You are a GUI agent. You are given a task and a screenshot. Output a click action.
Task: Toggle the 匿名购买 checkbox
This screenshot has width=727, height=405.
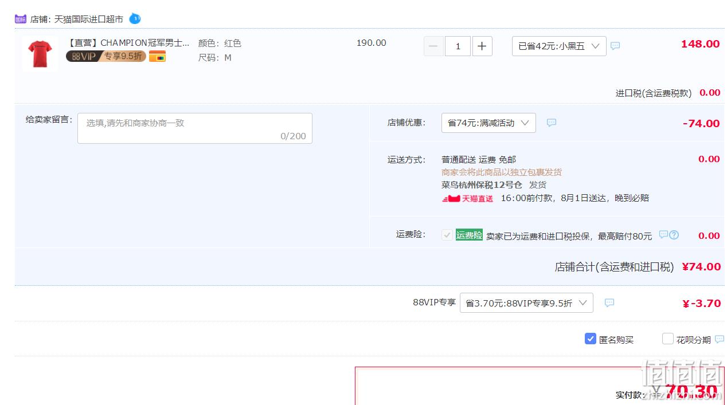(591, 339)
